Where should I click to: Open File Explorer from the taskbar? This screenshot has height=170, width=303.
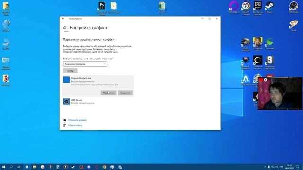(35, 167)
